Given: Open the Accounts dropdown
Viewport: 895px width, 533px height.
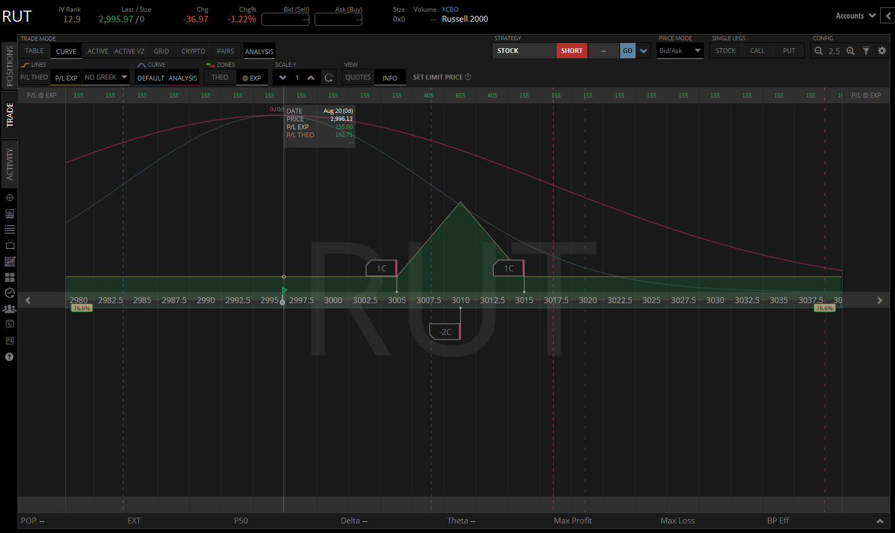Looking at the screenshot, I should click(x=855, y=16).
